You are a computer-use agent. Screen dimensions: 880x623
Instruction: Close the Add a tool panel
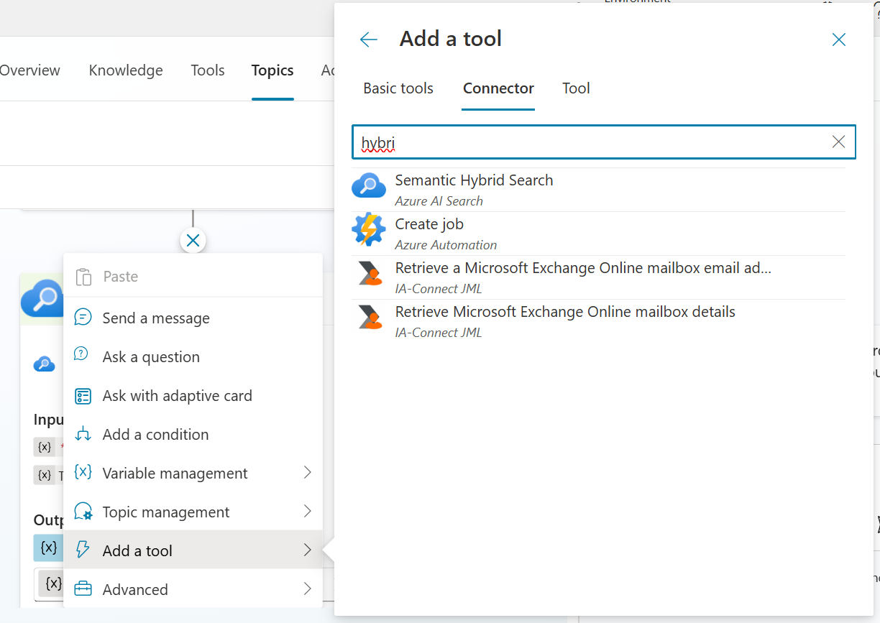pos(838,40)
